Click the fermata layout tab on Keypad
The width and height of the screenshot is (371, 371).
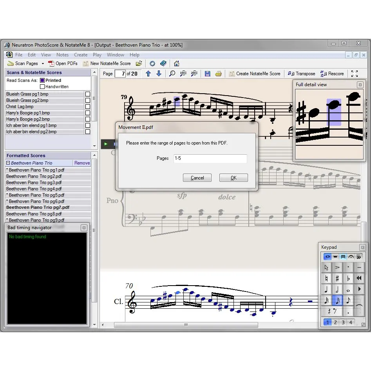coord(351,257)
